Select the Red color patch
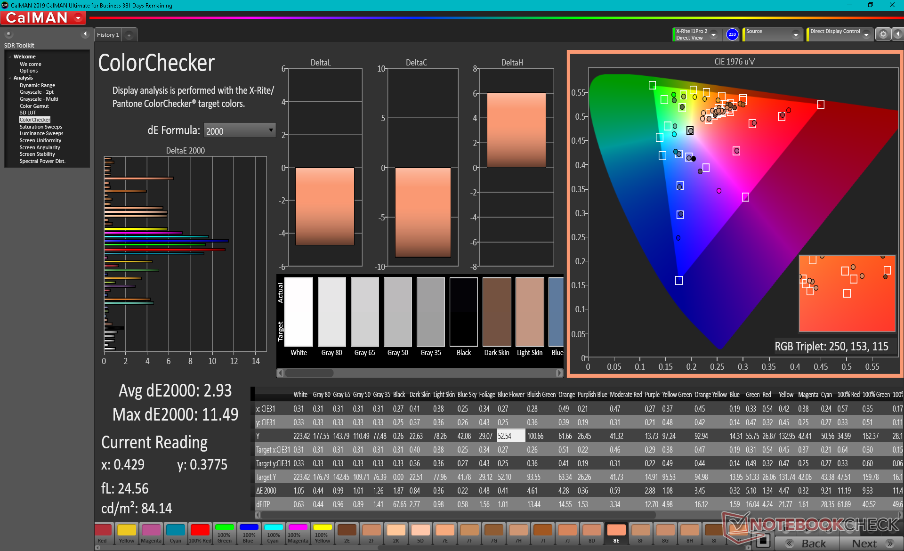The image size is (904, 551). 103,533
